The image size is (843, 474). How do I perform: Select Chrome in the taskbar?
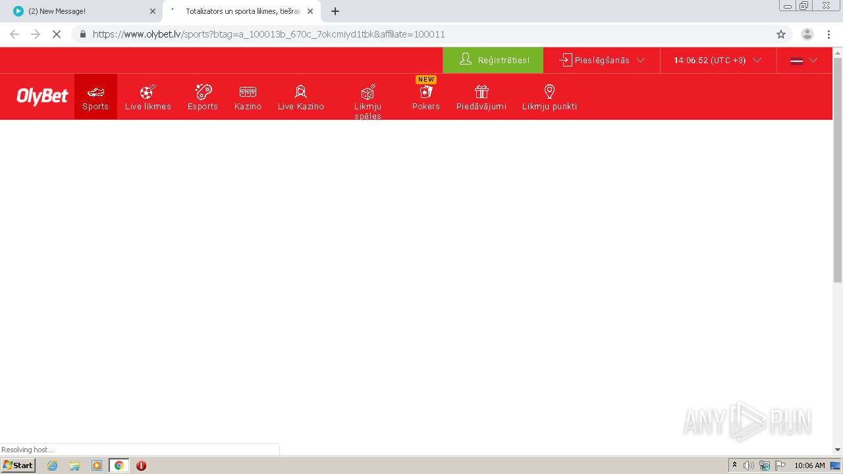click(119, 465)
